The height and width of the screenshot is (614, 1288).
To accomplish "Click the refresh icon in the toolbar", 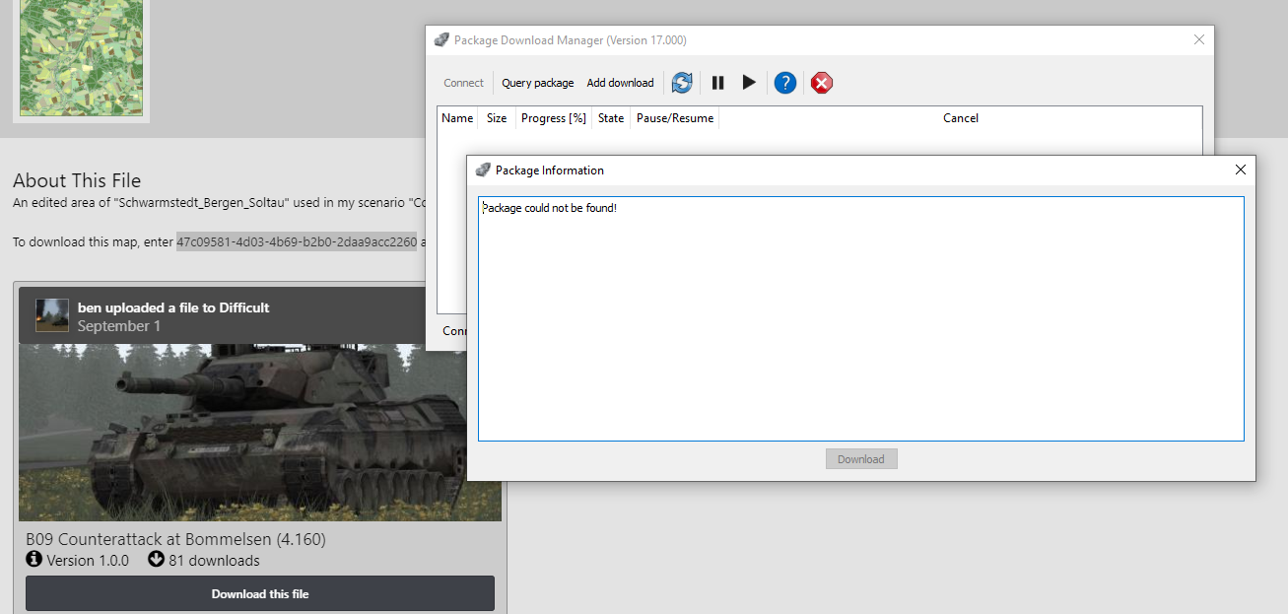I will point(682,83).
